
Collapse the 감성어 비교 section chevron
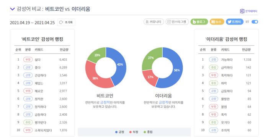pos(13,9)
